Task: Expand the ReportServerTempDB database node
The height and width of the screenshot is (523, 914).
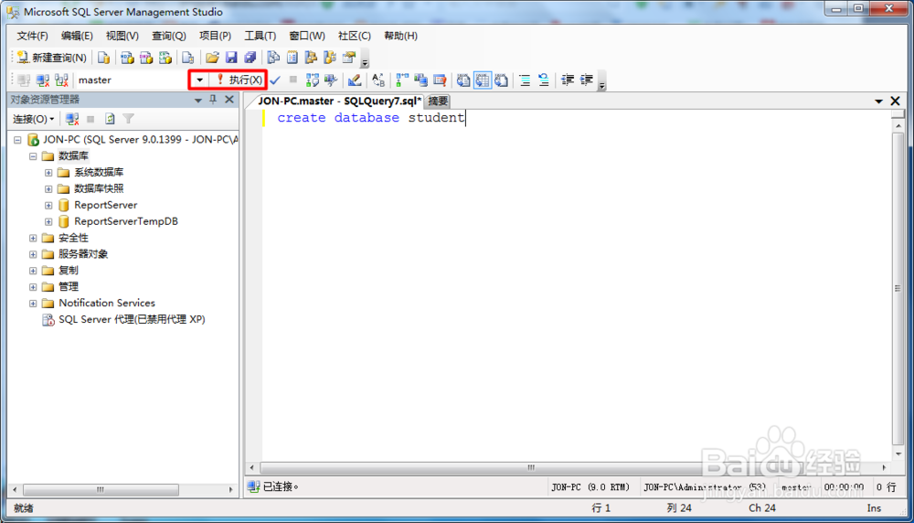Action: [48, 221]
